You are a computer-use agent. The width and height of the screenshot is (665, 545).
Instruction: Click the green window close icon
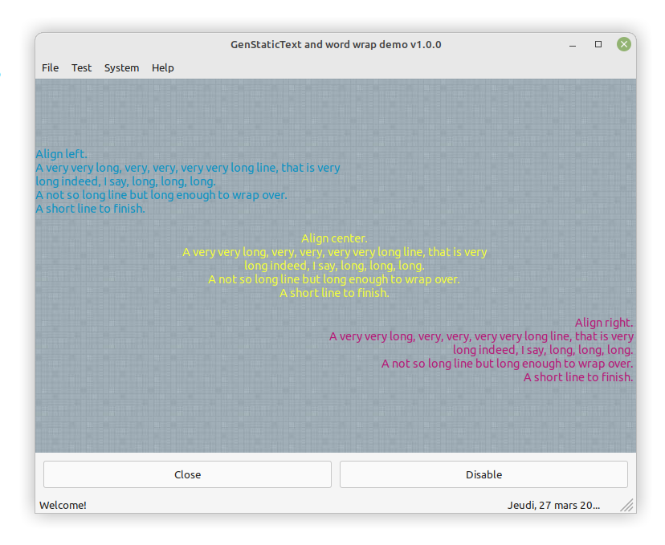[623, 45]
